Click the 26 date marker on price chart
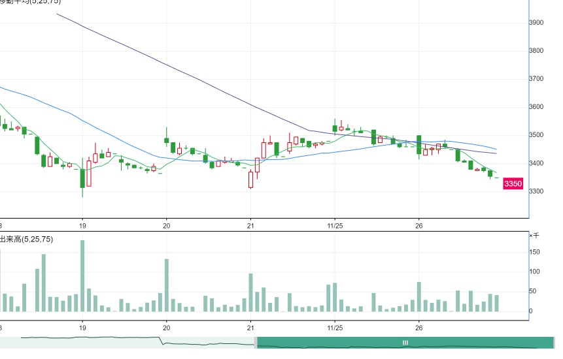This screenshot has width=563, height=359. pyautogui.click(x=419, y=226)
